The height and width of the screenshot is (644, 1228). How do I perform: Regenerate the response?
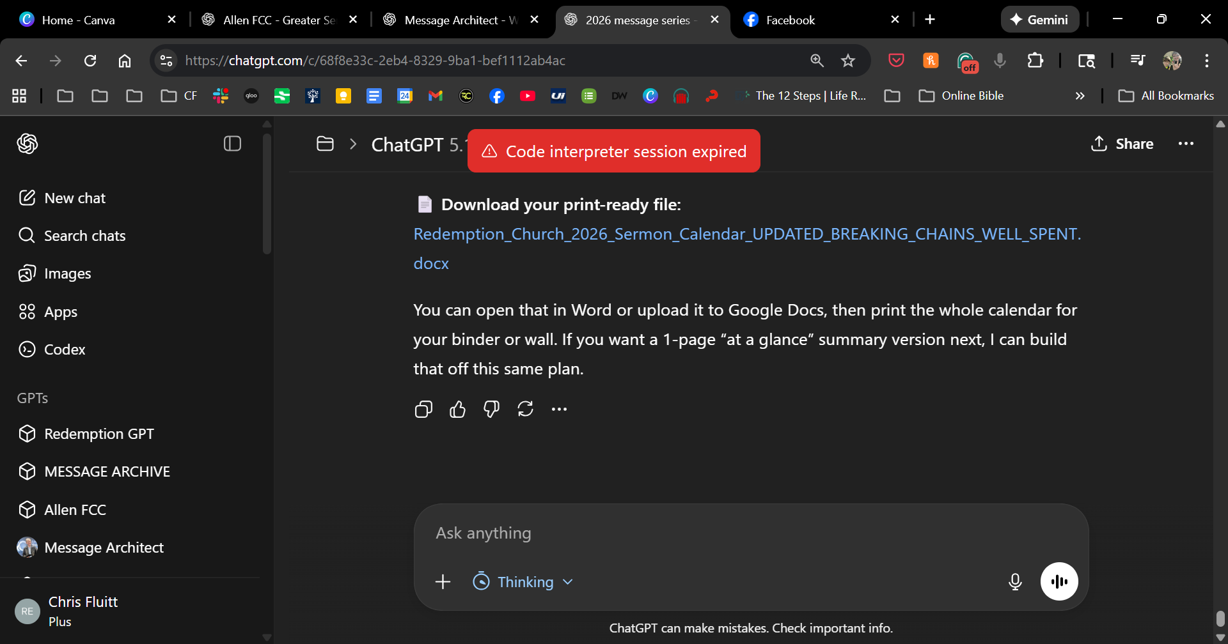(x=525, y=409)
